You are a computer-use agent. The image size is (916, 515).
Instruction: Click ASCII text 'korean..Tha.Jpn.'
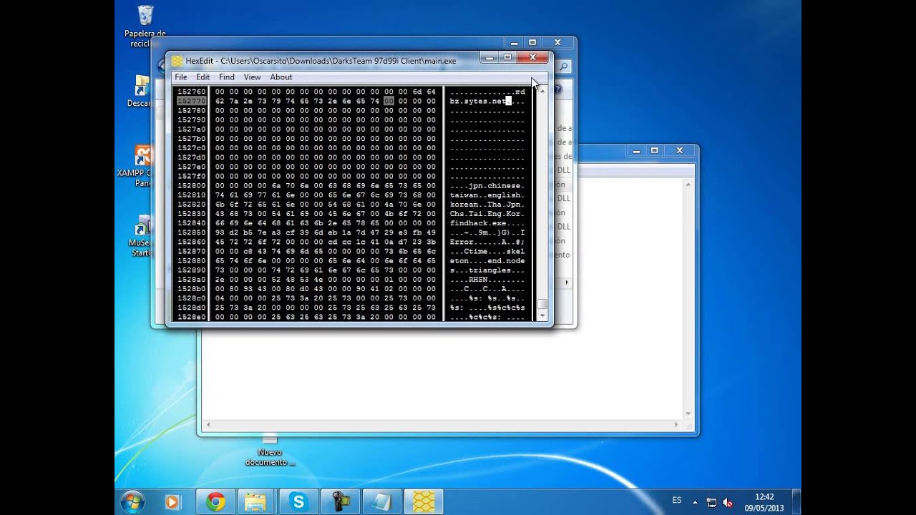click(487, 204)
